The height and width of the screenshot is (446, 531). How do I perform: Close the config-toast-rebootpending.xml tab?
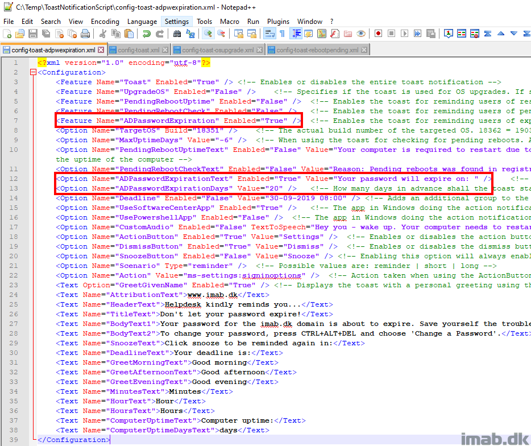point(364,50)
